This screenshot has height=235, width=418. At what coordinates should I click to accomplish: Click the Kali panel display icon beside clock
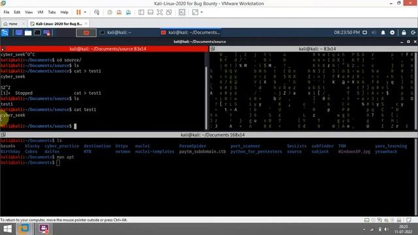tap(364, 33)
